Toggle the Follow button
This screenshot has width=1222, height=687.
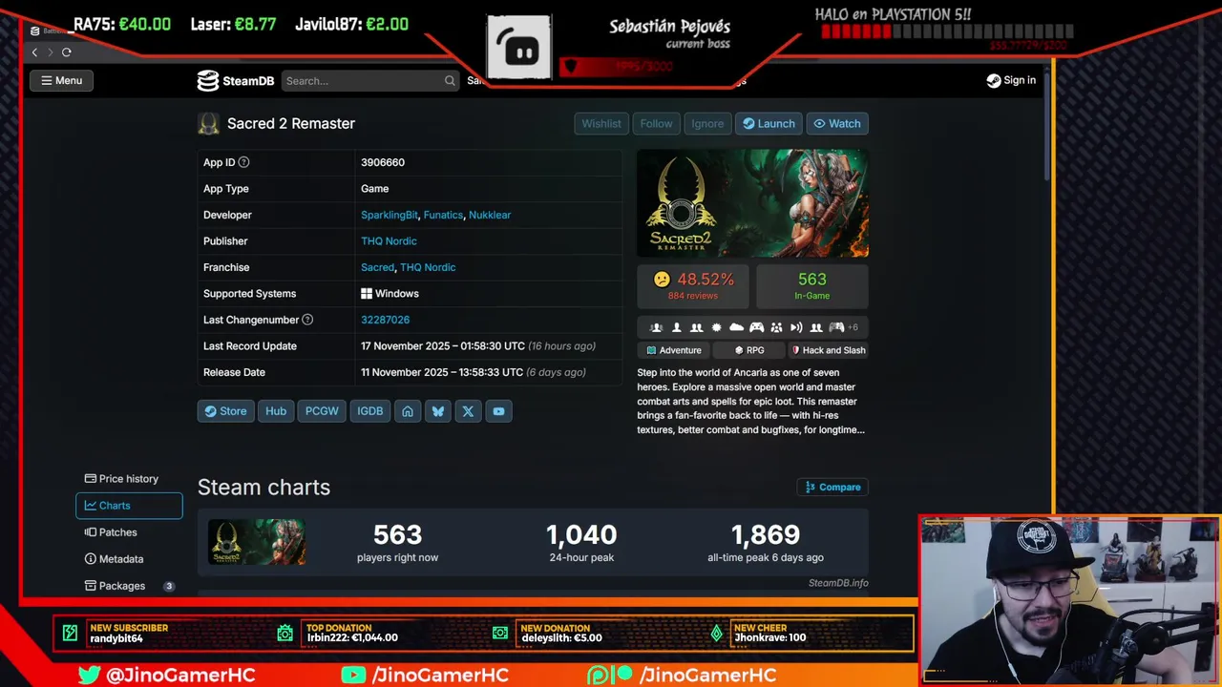(x=656, y=123)
